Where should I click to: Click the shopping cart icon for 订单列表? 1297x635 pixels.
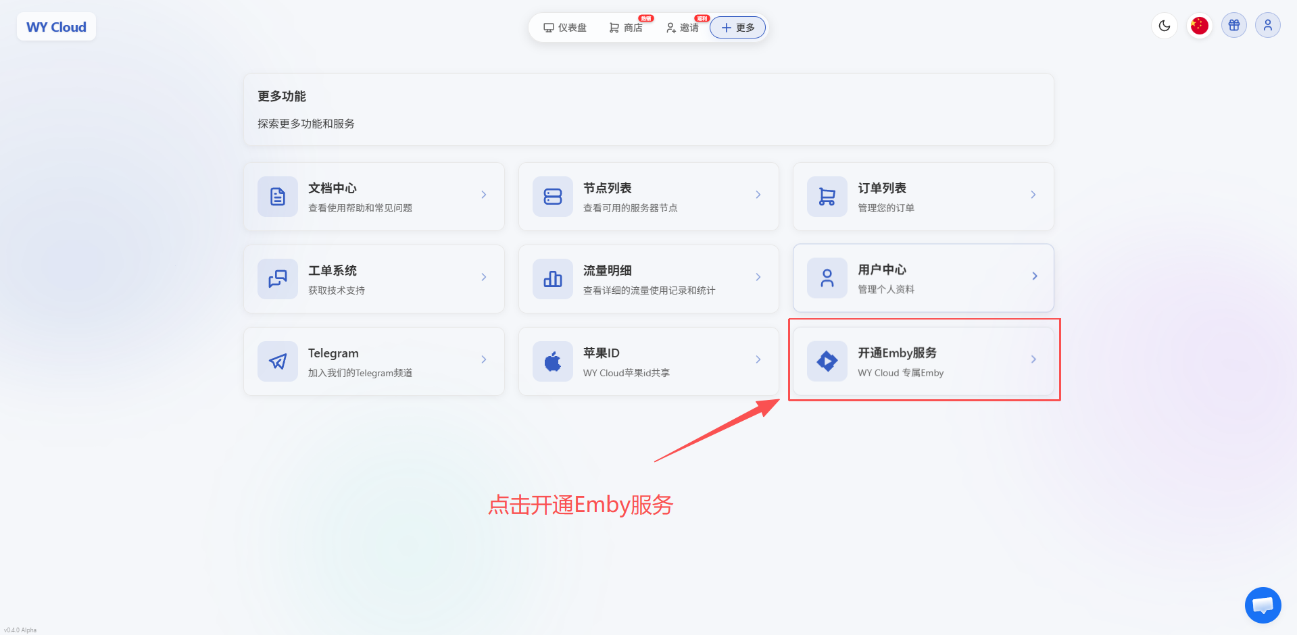[827, 197]
